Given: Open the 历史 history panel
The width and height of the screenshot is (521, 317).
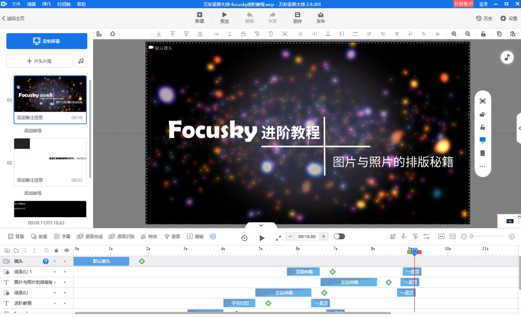Looking at the screenshot, I should (x=484, y=18).
